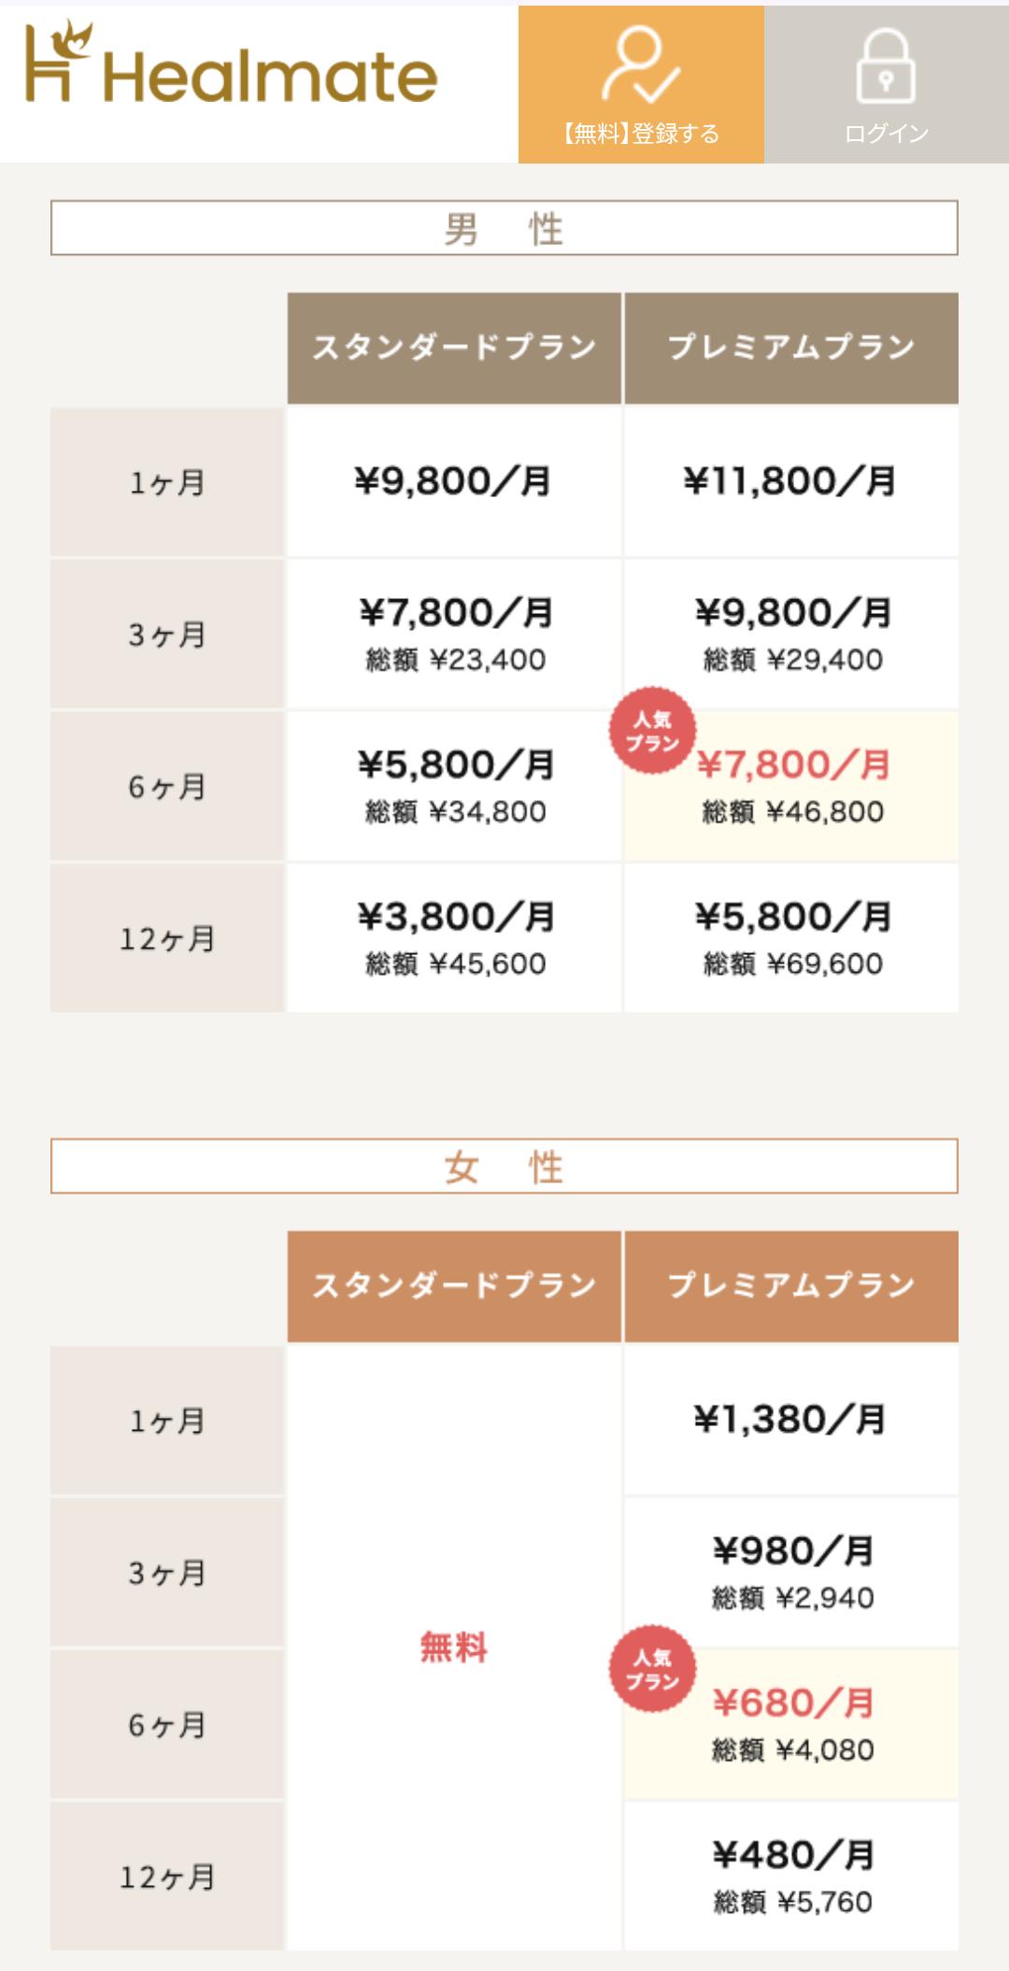Choose men's standard 12-month ¥3,800 plan
This screenshot has width=1009, height=1971.
(x=454, y=937)
